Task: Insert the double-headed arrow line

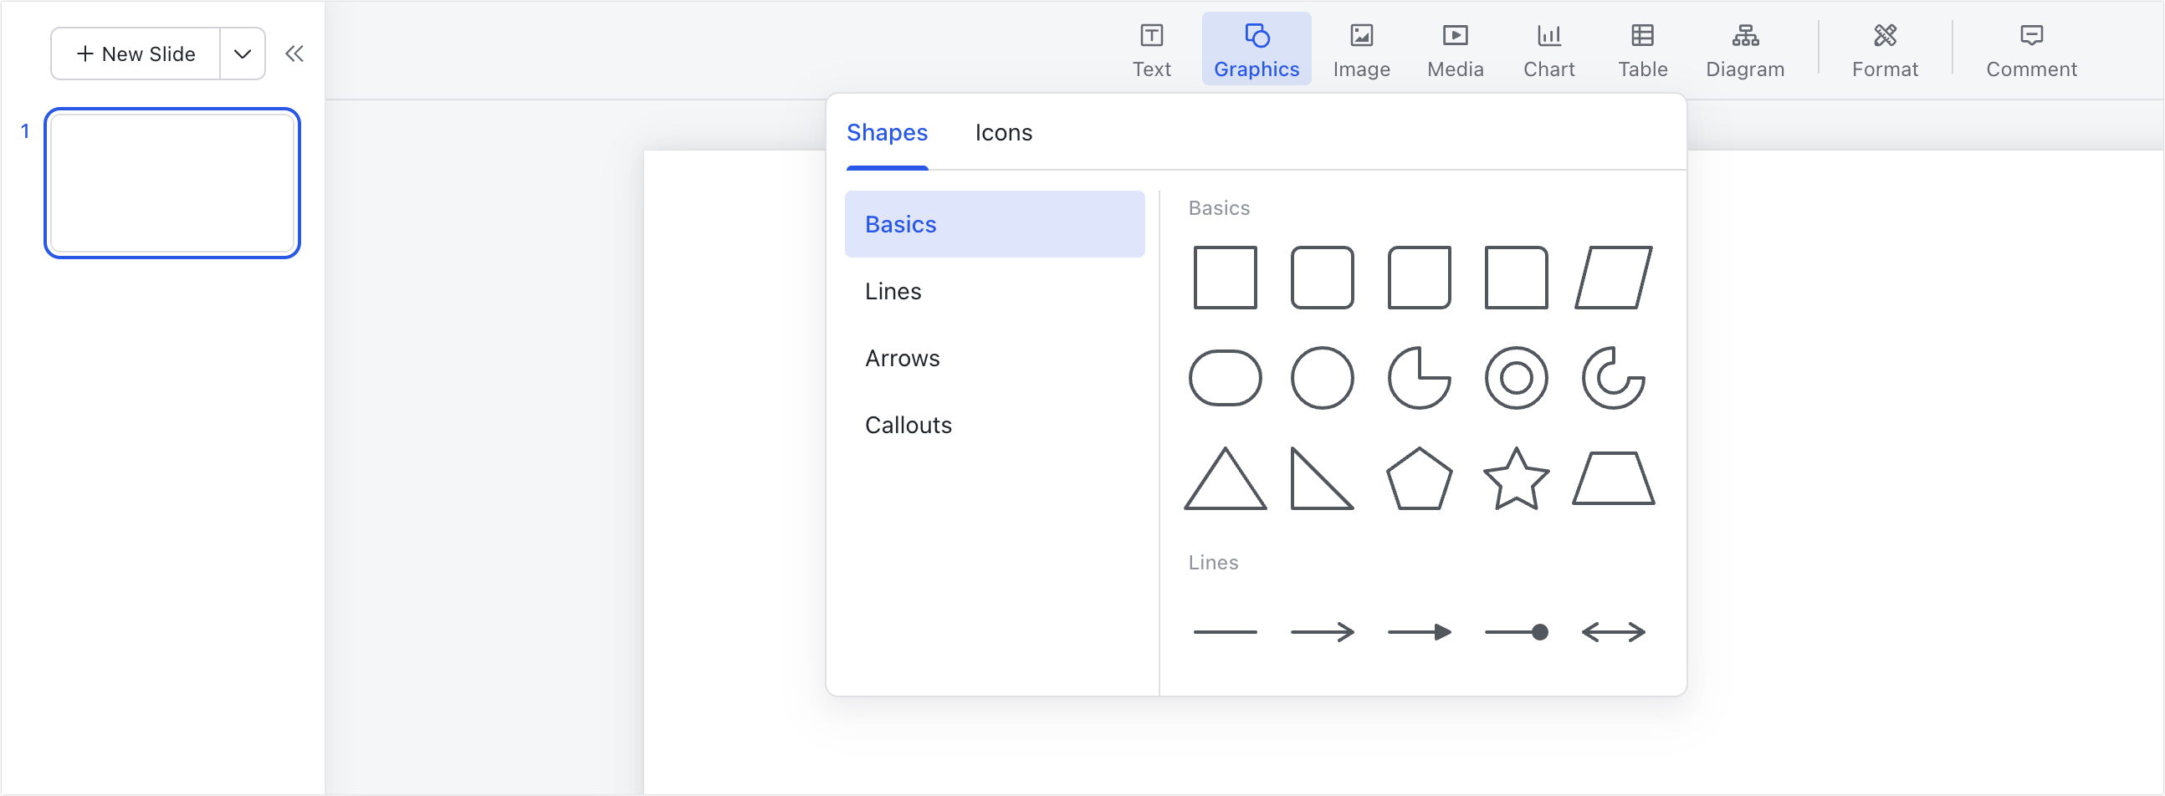Action: click(1613, 632)
